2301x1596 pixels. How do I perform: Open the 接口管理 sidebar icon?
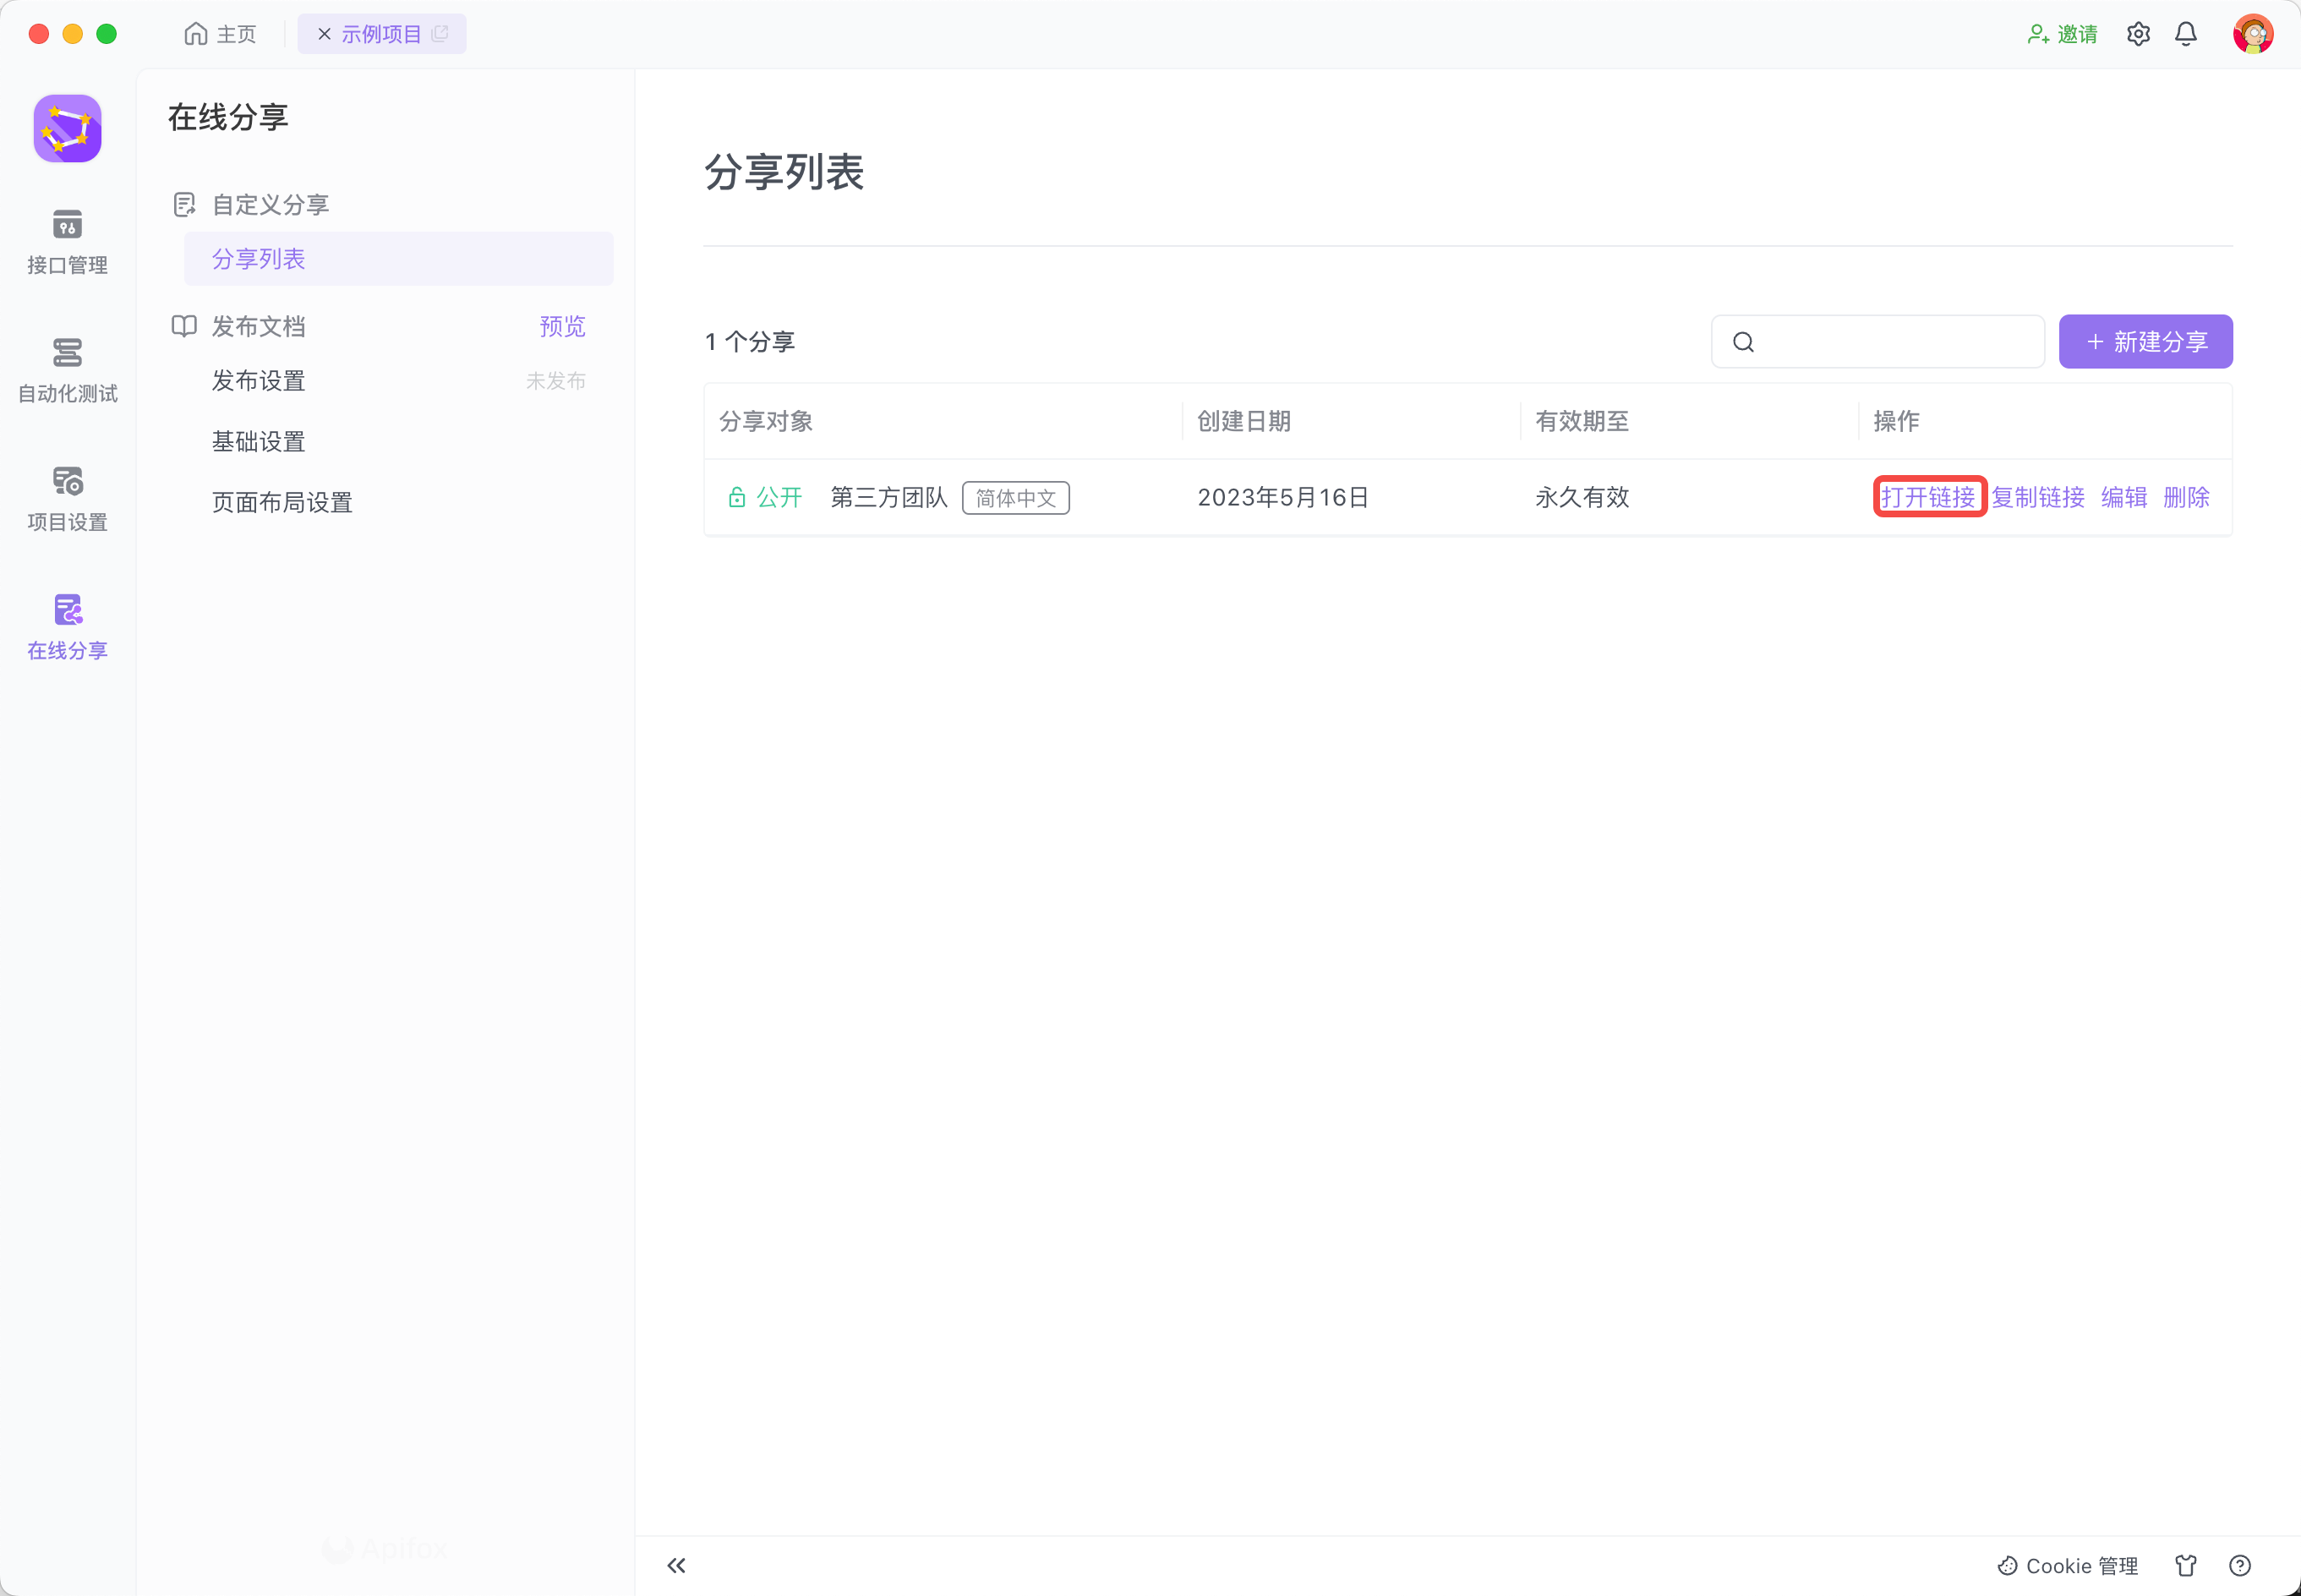click(x=67, y=241)
